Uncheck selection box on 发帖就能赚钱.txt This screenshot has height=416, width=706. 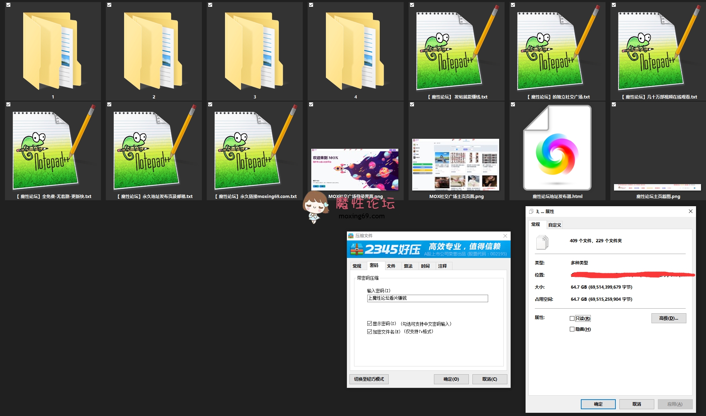click(412, 5)
